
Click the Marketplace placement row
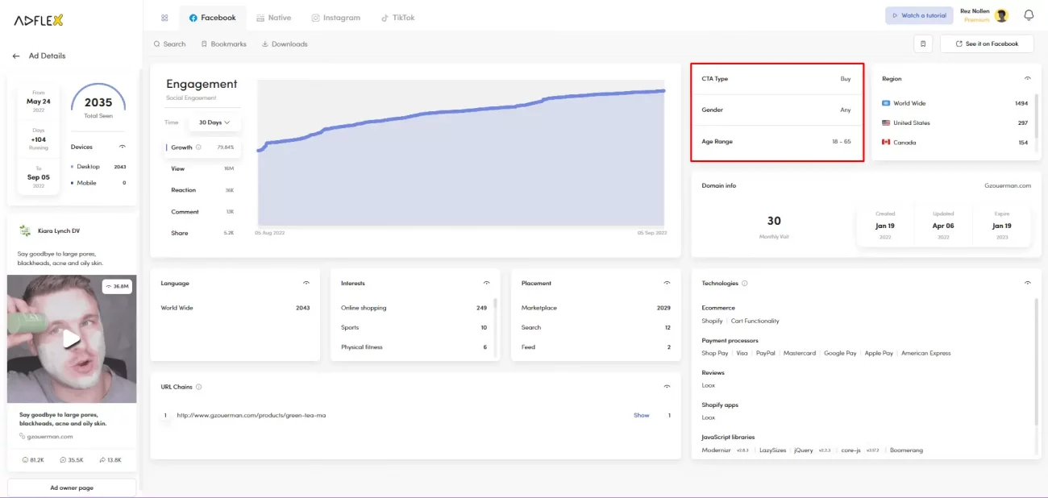[596, 308]
